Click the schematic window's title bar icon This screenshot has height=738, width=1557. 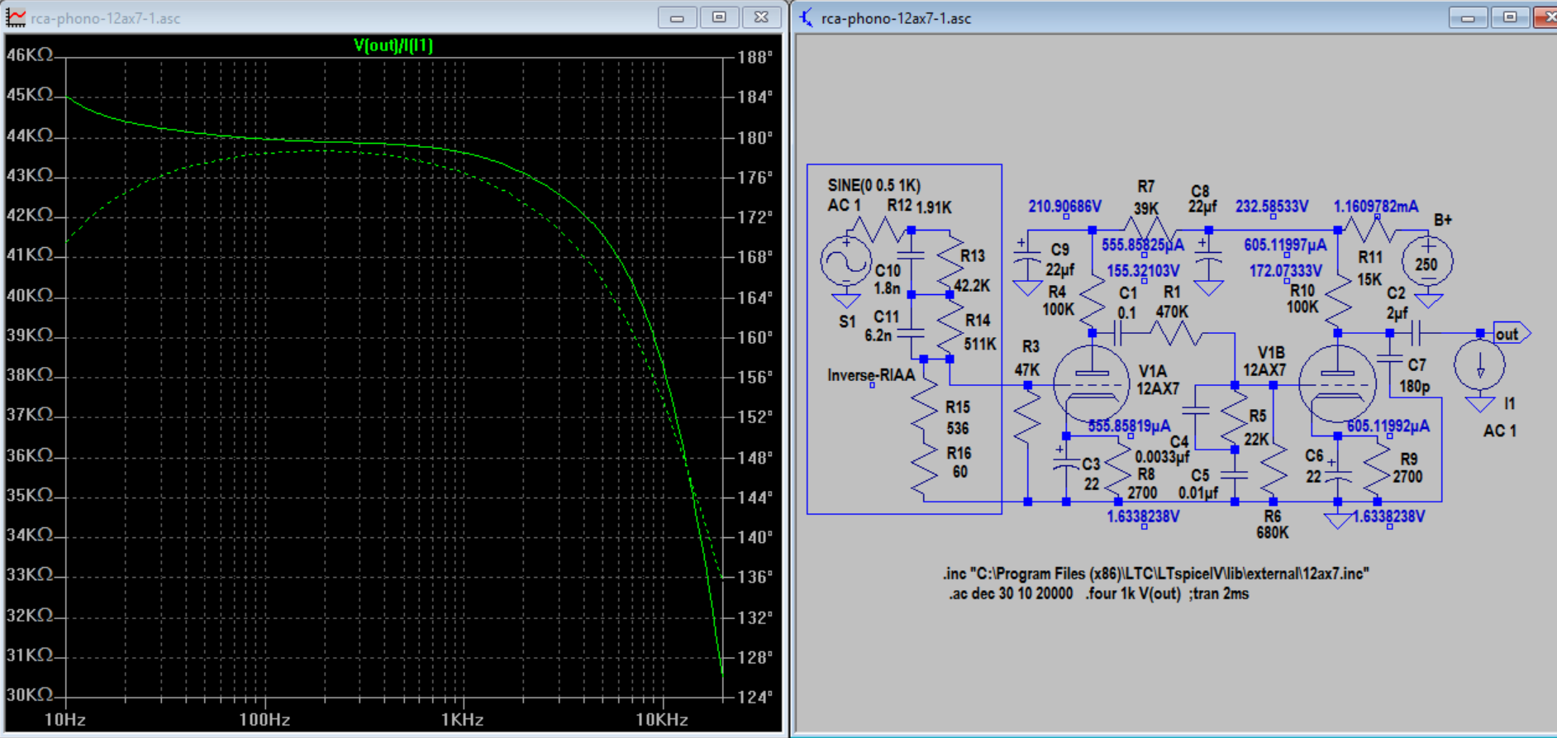tap(806, 17)
